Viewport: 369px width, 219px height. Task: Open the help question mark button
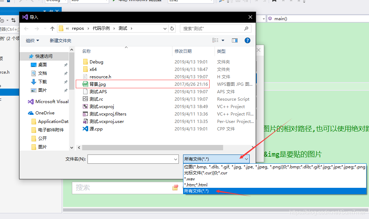point(247,40)
